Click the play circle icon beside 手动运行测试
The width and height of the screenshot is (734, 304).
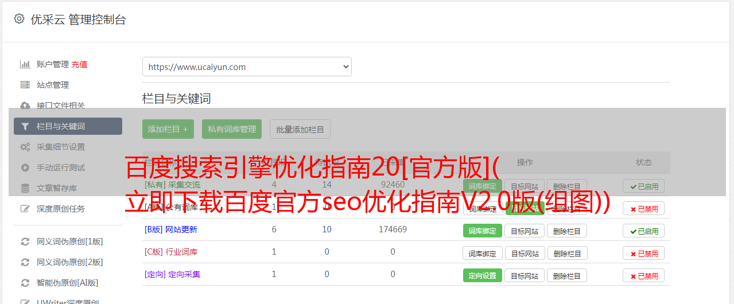click(x=25, y=167)
